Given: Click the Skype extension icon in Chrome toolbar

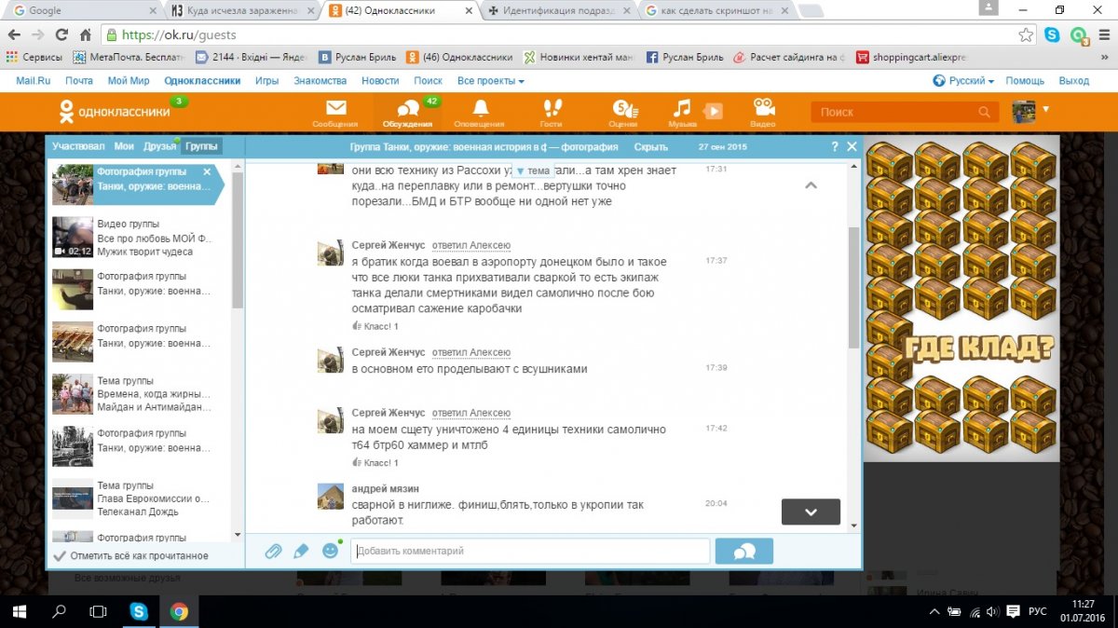Looking at the screenshot, I should tap(1052, 34).
